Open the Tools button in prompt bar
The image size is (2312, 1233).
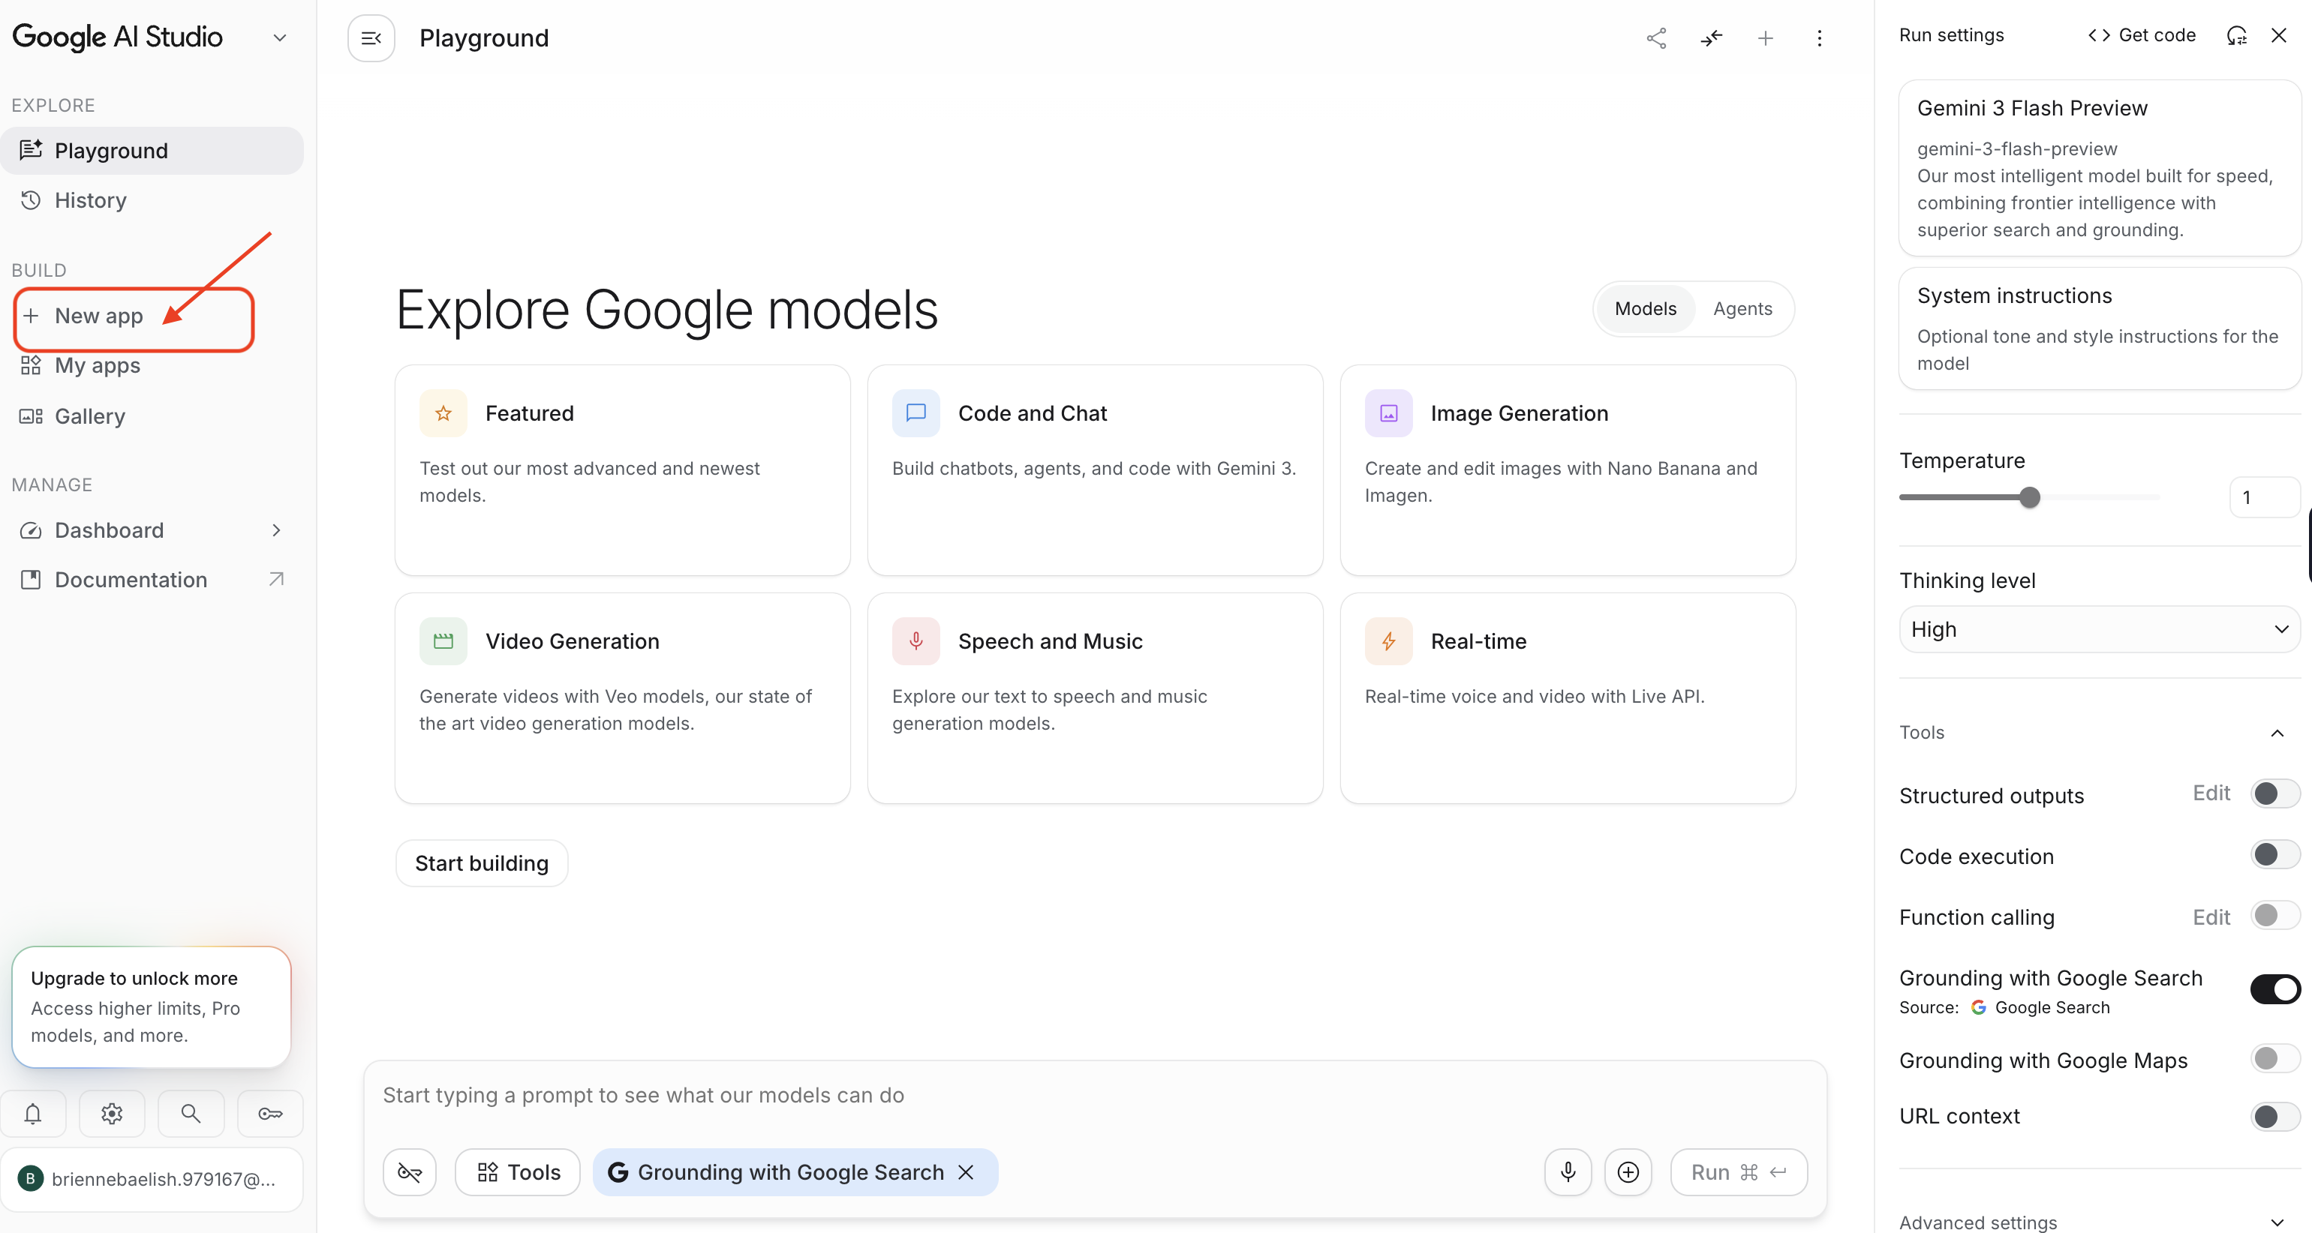point(518,1171)
